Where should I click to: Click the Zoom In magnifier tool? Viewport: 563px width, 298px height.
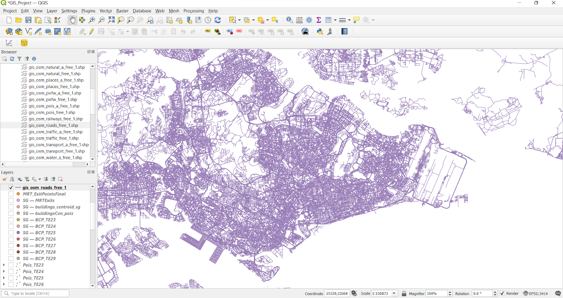pos(92,20)
